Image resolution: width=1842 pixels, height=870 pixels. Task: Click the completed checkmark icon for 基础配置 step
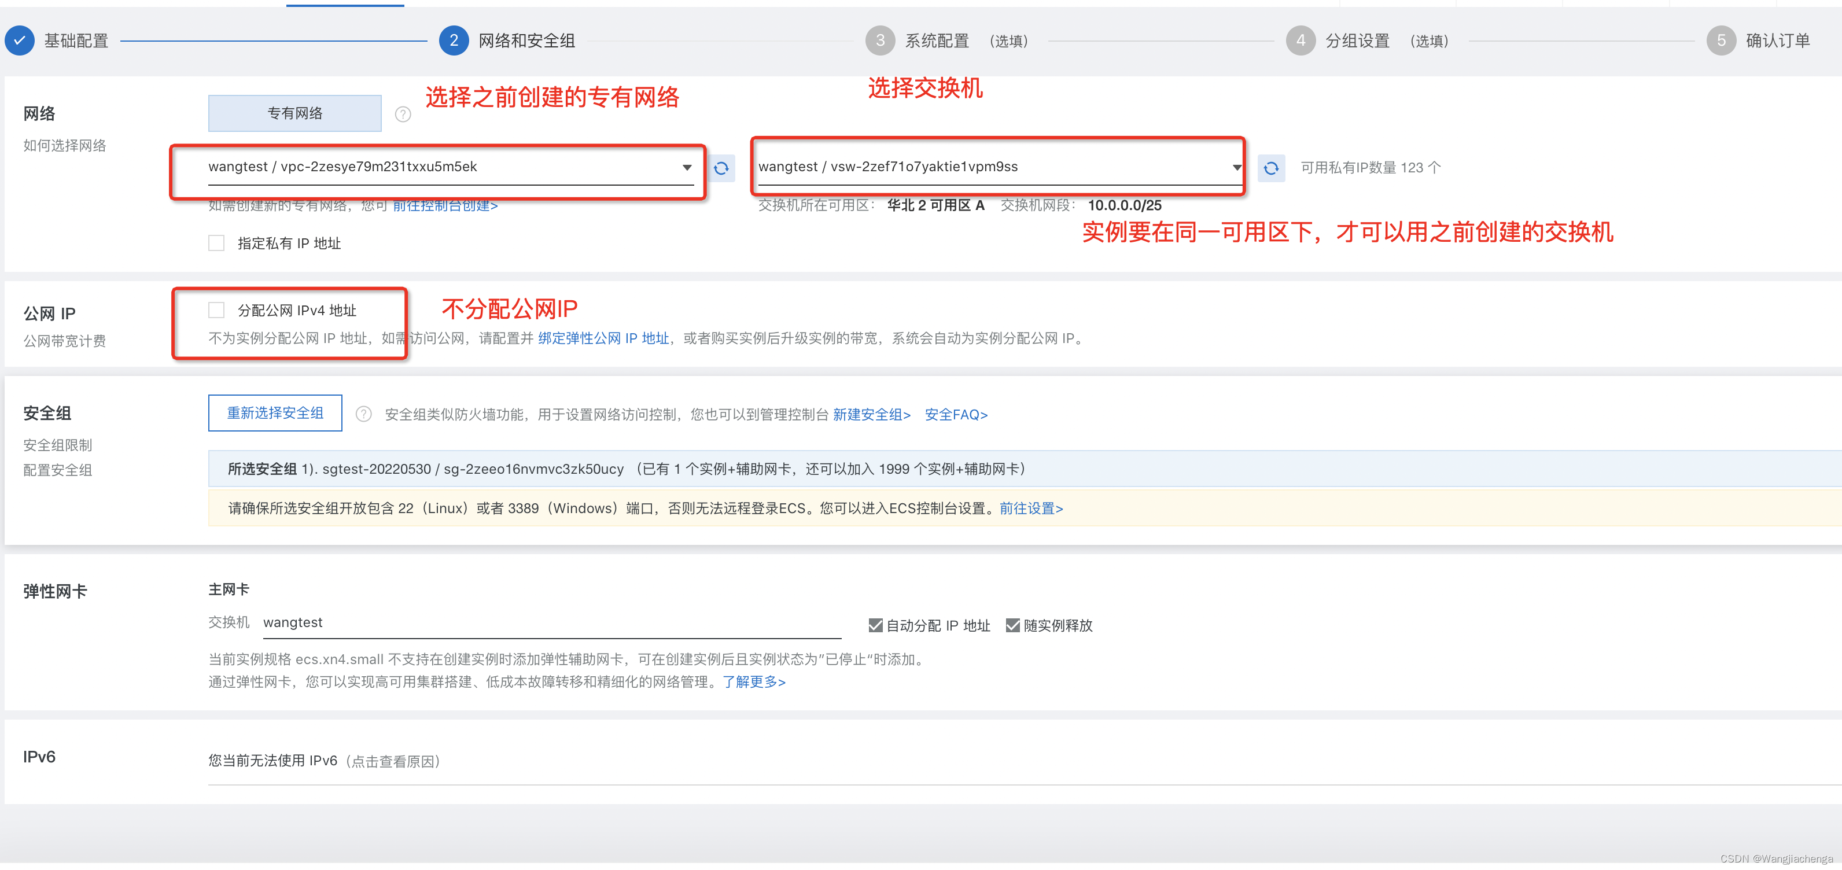20,40
